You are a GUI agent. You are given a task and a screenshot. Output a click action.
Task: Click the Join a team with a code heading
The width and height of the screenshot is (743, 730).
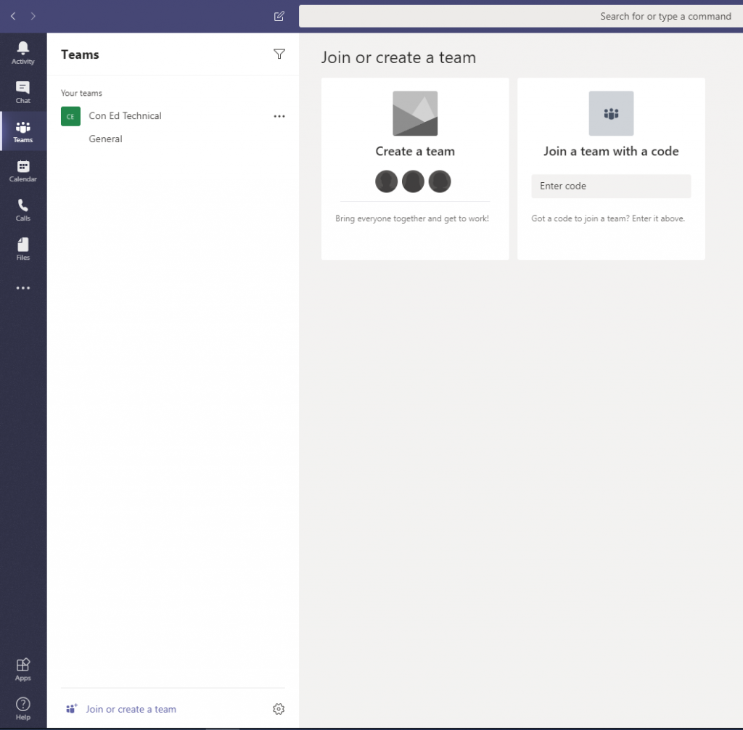point(611,151)
